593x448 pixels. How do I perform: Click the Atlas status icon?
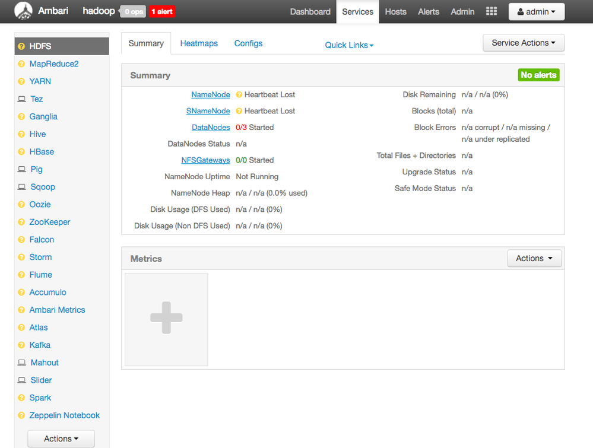(x=21, y=328)
